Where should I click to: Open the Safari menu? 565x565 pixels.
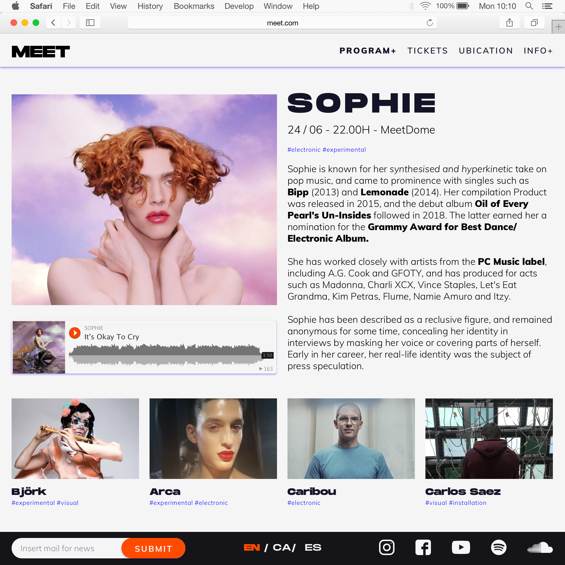[x=41, y=6]
